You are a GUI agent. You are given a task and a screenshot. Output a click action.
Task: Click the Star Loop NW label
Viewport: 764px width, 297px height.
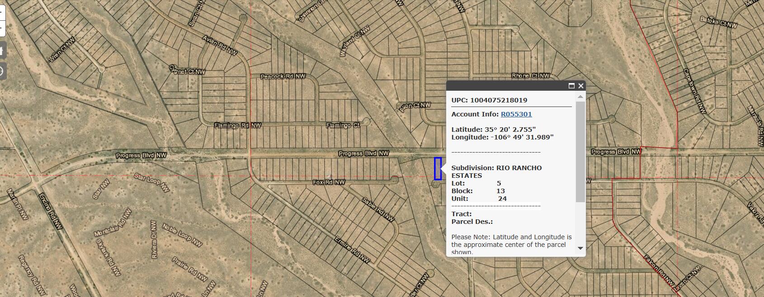tap(151, 182)
